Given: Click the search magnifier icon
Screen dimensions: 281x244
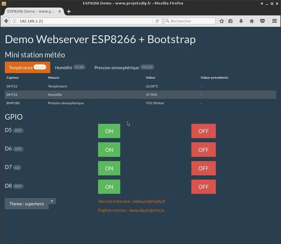Looking at the screenshot, I should [x=167, y=21].
